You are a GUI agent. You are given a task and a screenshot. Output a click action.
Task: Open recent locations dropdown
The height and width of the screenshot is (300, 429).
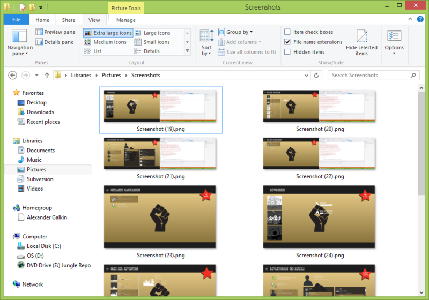36,75
